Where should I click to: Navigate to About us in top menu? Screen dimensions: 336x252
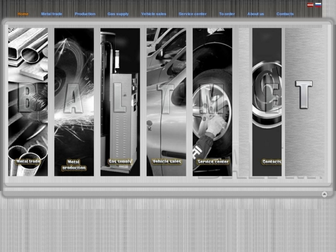tap(256, 14)
